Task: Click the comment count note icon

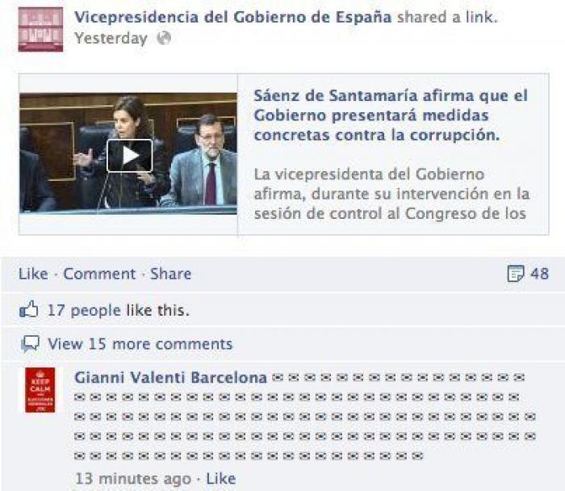Action: click(516, 274)
